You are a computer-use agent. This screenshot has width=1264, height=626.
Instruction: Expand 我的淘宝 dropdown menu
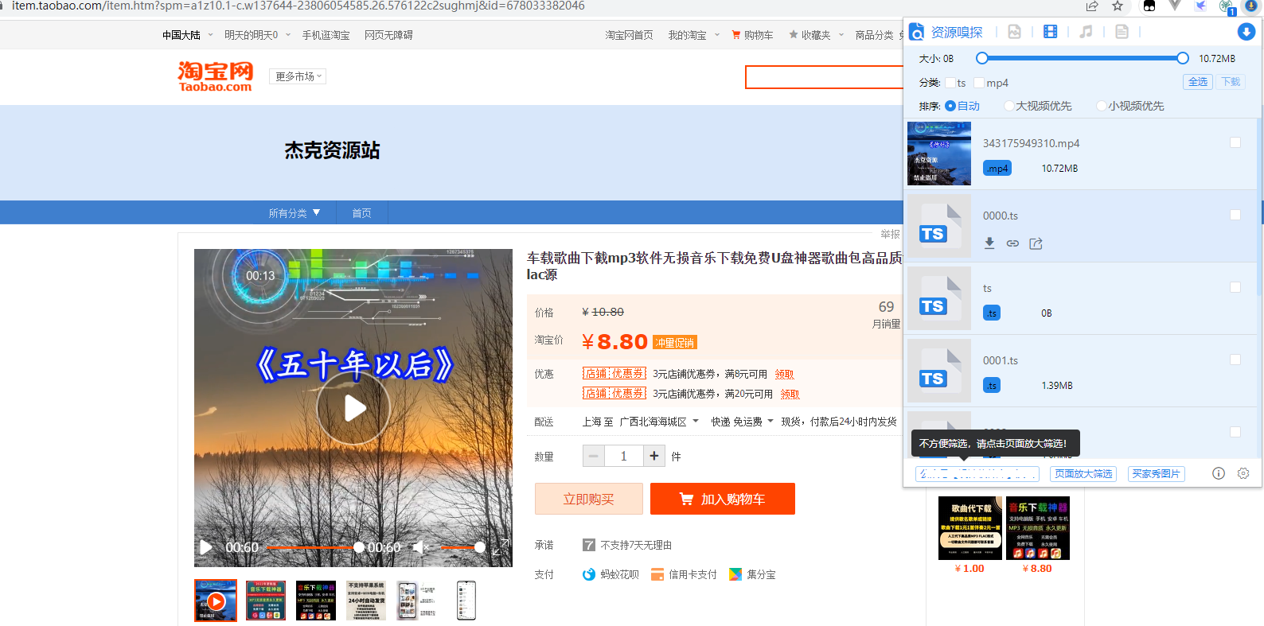coord(693,35)
